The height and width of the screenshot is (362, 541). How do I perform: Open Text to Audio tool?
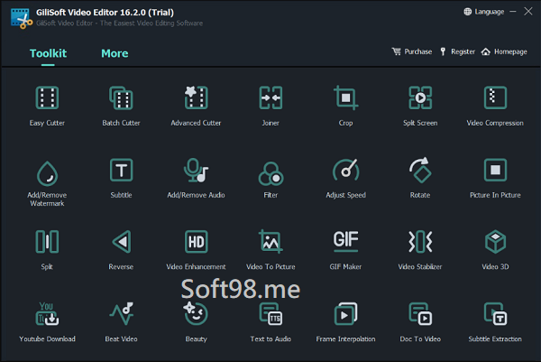(270, 322)
